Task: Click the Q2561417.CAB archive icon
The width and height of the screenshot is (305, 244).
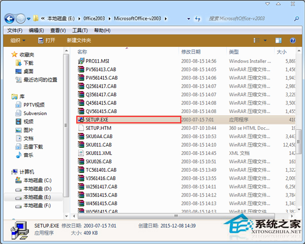Action: [81, 86]
